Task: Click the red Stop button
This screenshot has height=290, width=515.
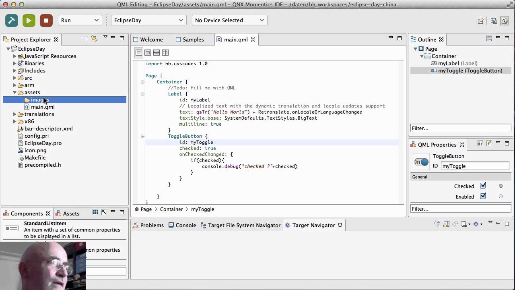Action: (x=46, y=20)
